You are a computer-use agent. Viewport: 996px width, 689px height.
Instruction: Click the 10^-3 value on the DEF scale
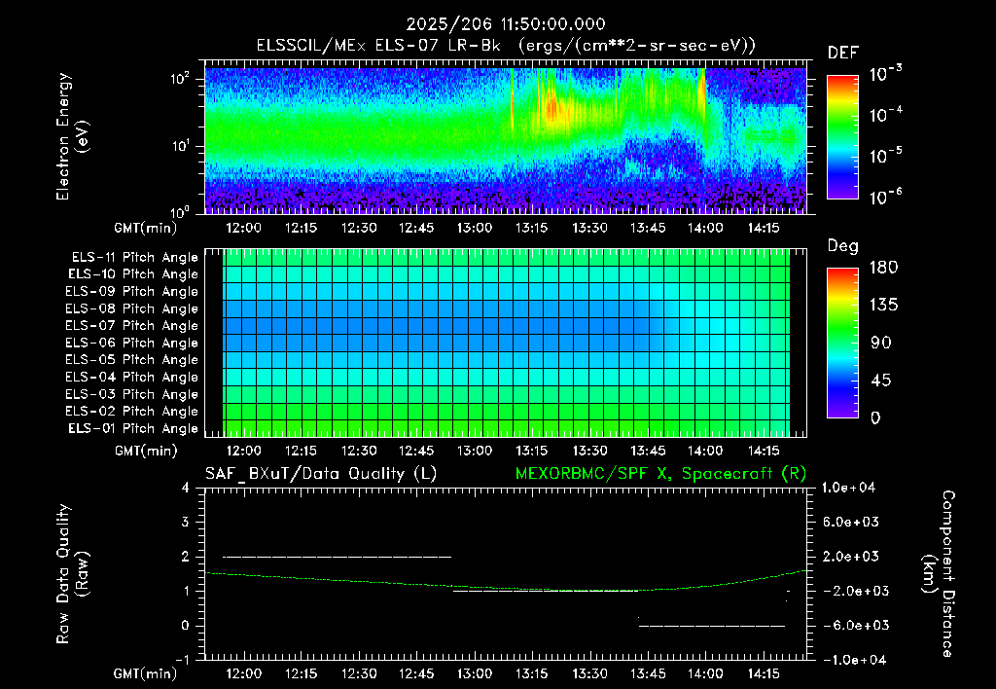coord(885,74)
